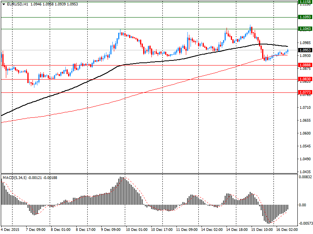Click the 1.0490 price scale value

[305, 159]
